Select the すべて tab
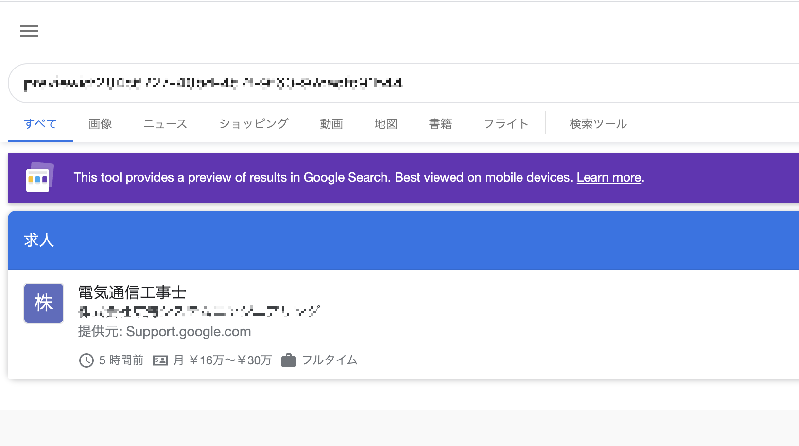799x446 pixels. tap(40, 124)
